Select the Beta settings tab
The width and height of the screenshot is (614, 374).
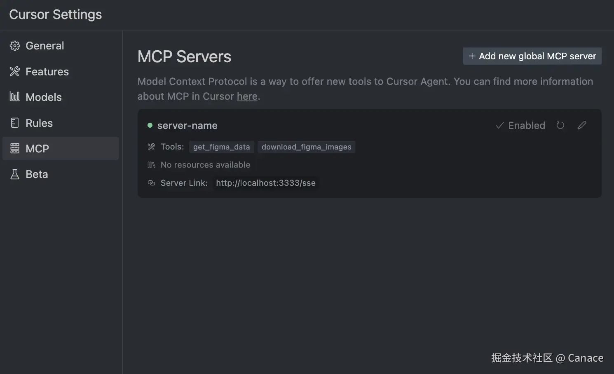[x=37, y=174]
